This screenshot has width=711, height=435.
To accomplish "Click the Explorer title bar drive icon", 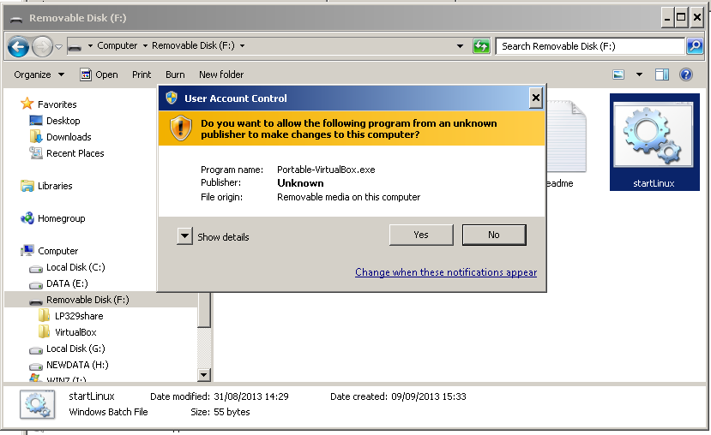I will click(x=16, y=19).
